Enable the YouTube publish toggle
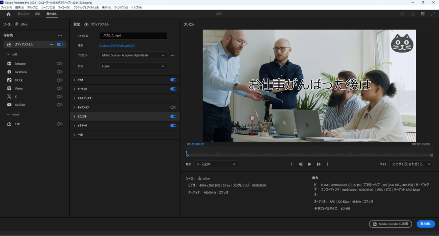 point(60,105)
